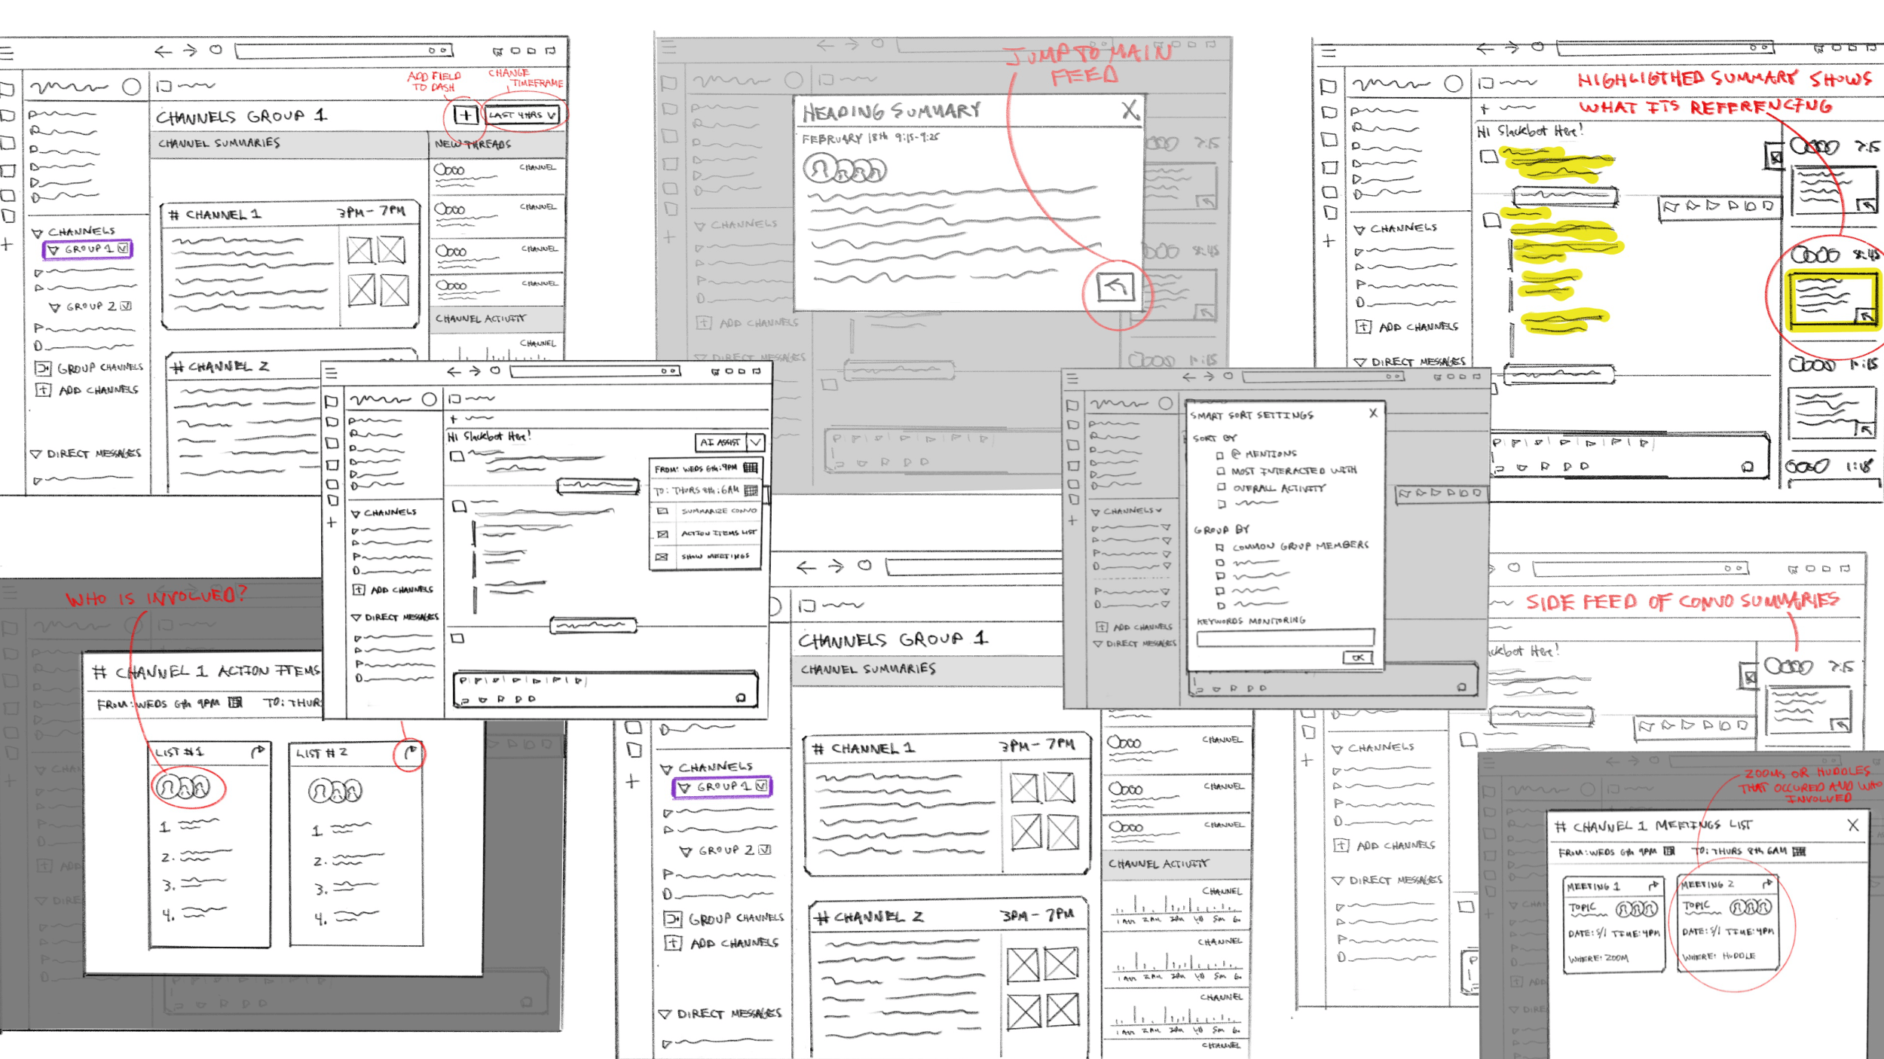Open the Last 4hrs timeframe dropdown
This screenshot has height=1059, width=1884.
point(521,115)
